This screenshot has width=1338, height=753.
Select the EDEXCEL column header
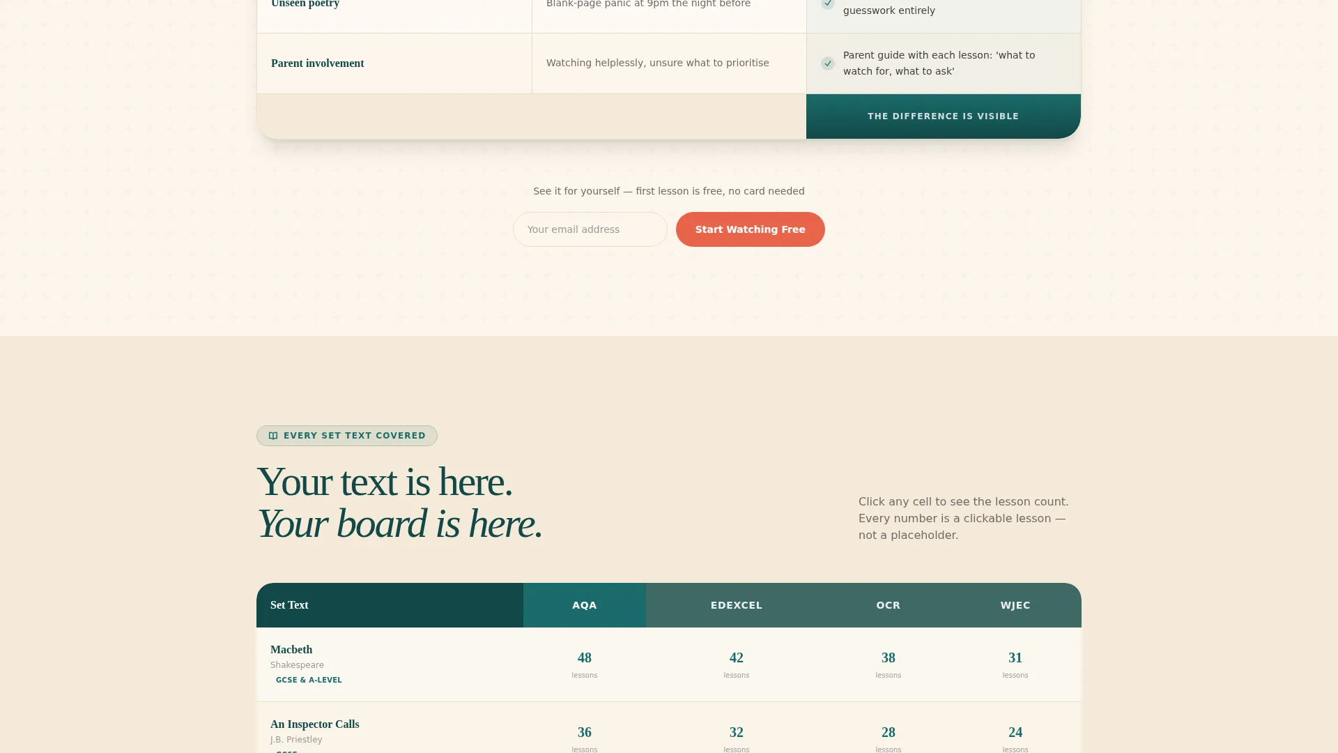737,605
